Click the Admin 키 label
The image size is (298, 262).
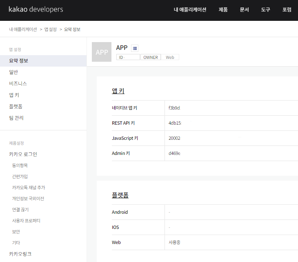[121, 153]
